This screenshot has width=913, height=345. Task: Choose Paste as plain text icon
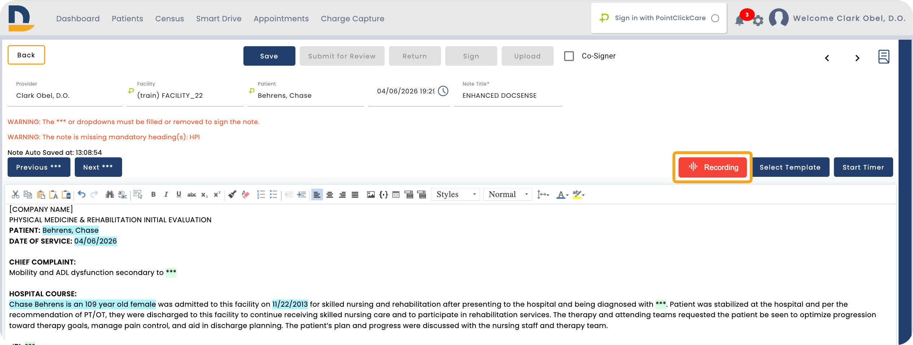[x=53, y=195]
